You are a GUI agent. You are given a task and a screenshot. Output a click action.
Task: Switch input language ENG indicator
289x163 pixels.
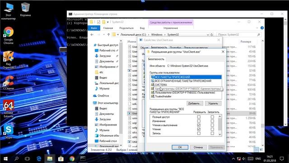pos(258,158)
